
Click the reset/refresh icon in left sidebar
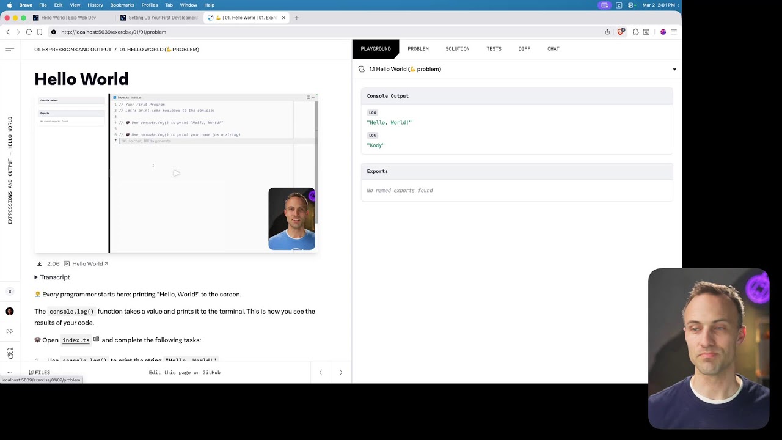(10, 352)
